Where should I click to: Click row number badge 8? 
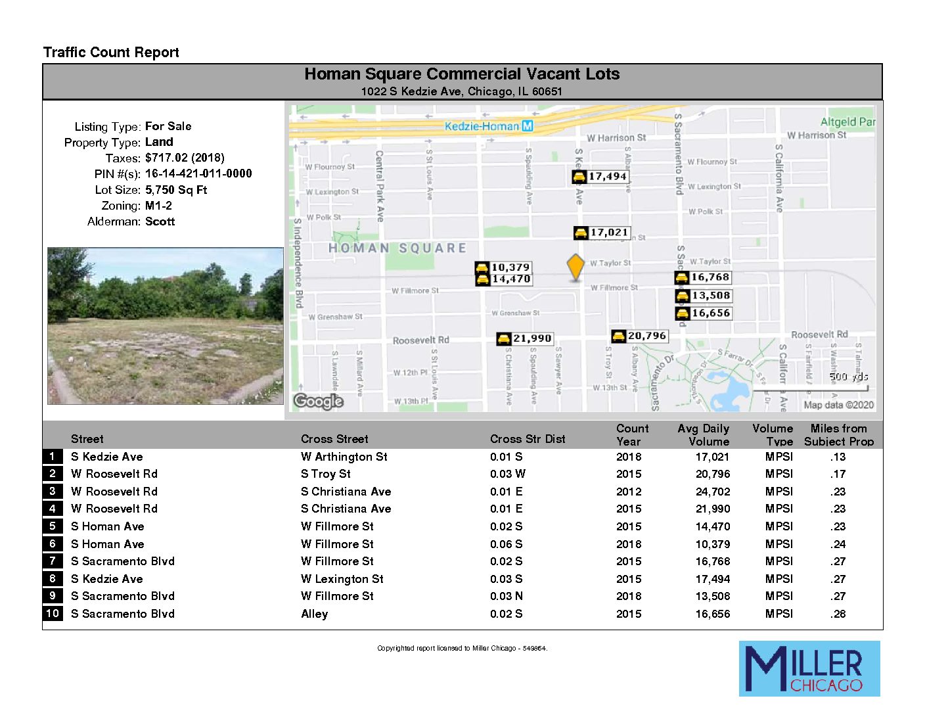click(53, 578)
